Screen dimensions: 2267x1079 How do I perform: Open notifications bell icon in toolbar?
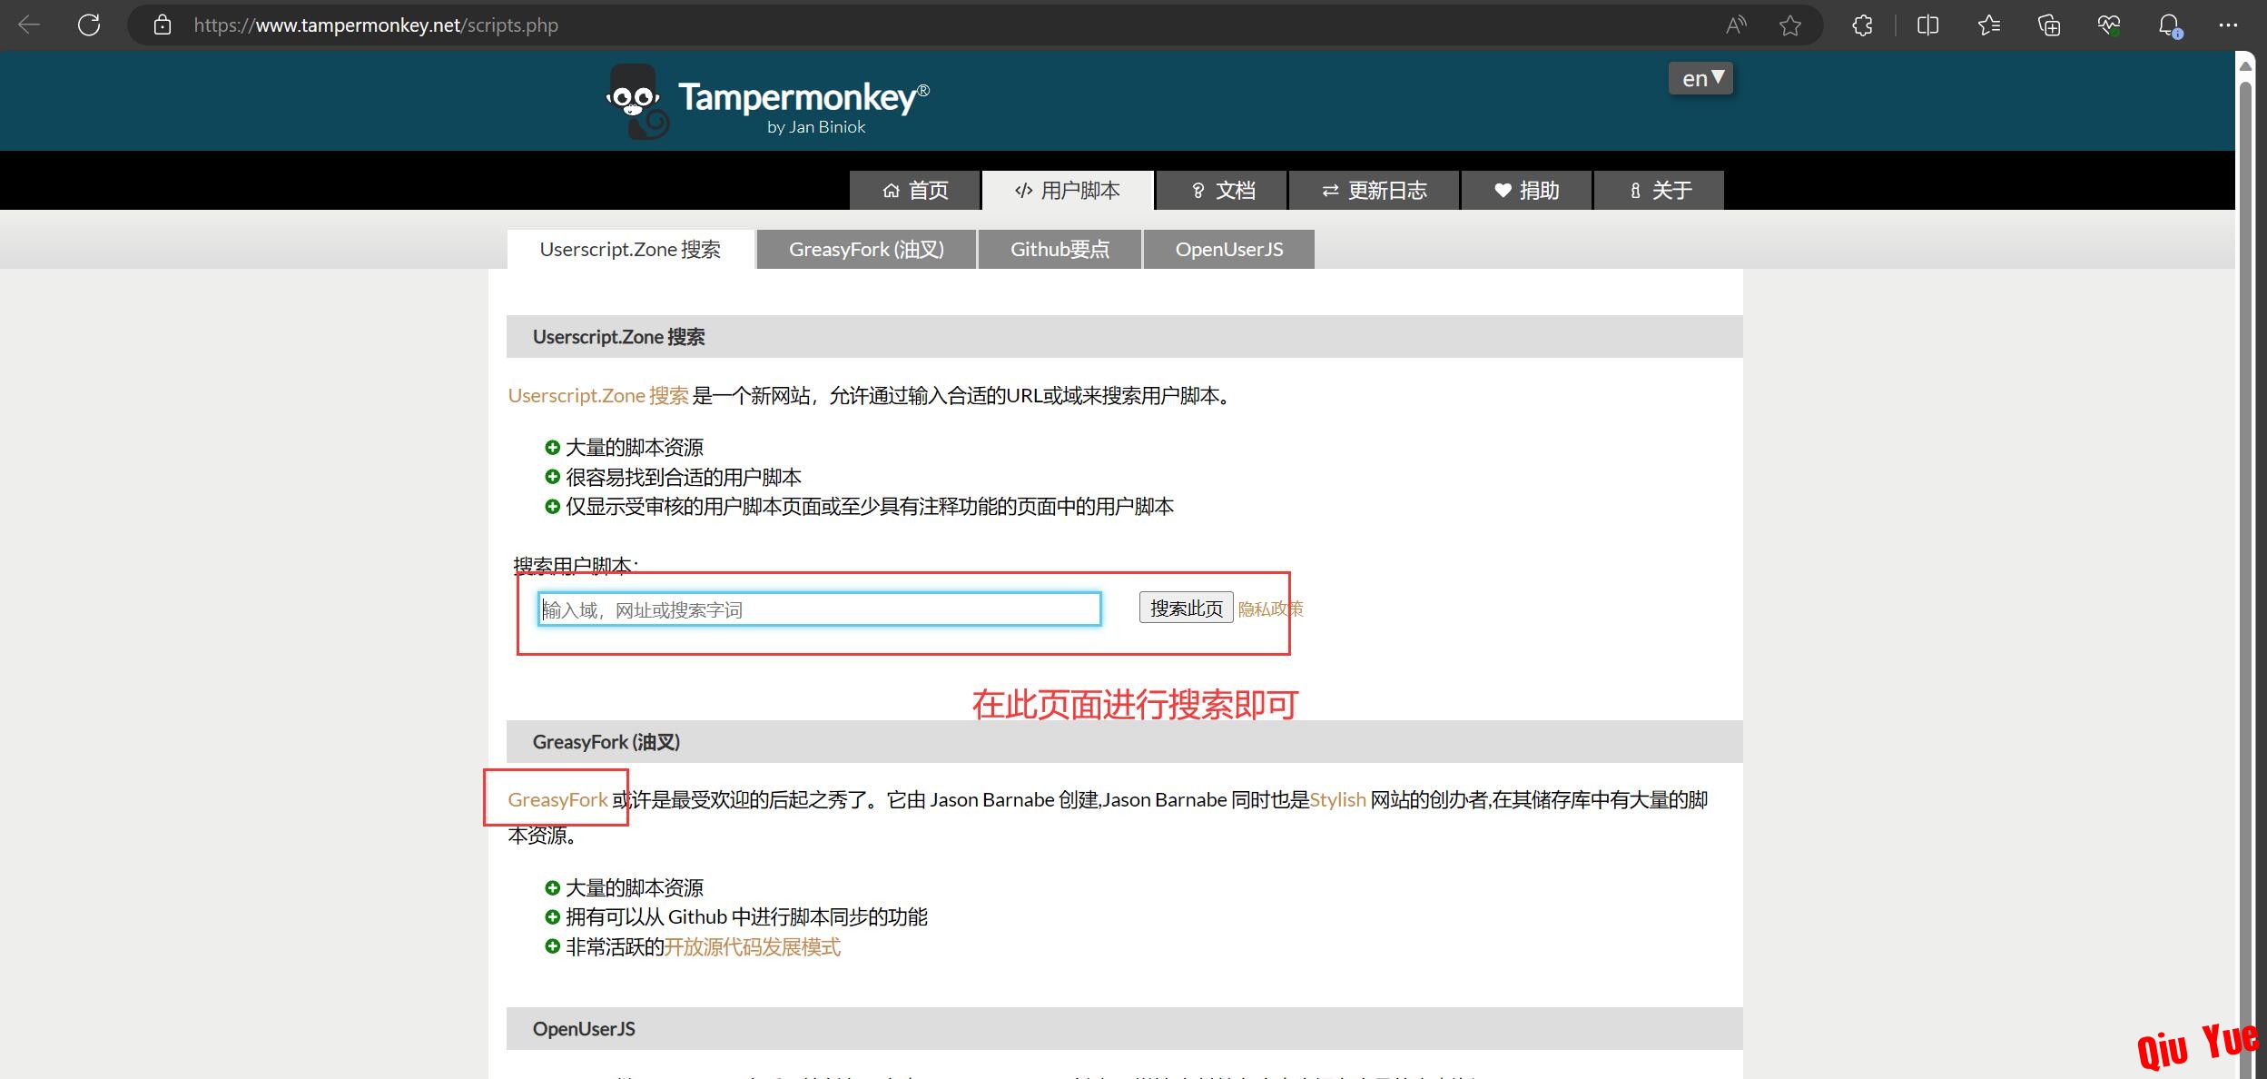[x=2170, y=25]
